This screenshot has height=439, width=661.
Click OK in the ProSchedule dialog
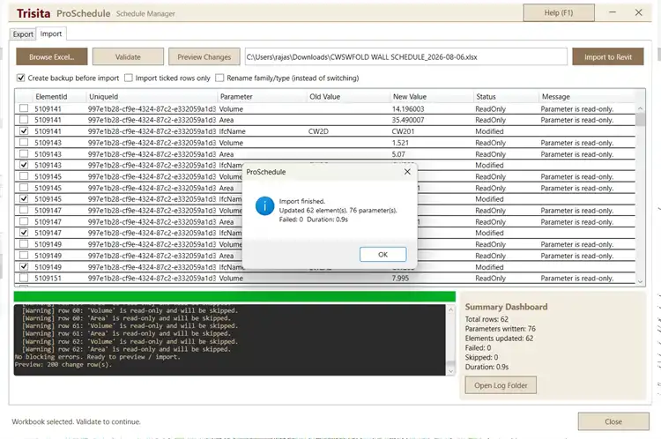pos(382,254)
